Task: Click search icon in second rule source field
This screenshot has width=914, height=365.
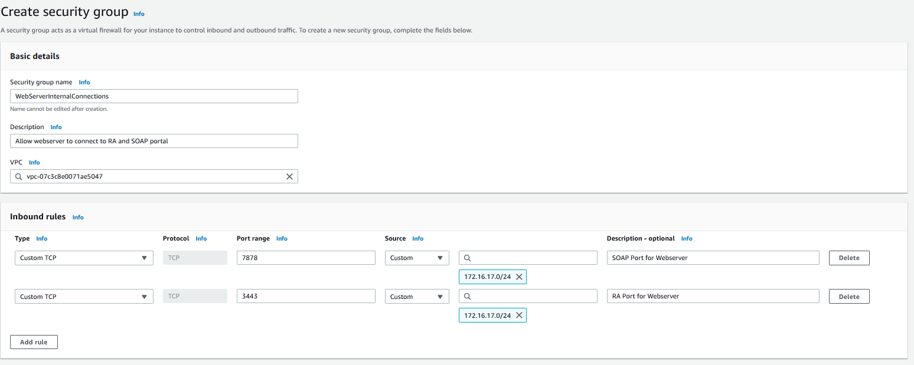Action: [x=467, y=297]
